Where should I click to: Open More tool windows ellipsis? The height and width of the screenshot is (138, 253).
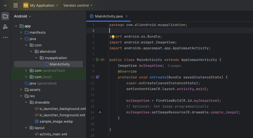coord(5,37)
